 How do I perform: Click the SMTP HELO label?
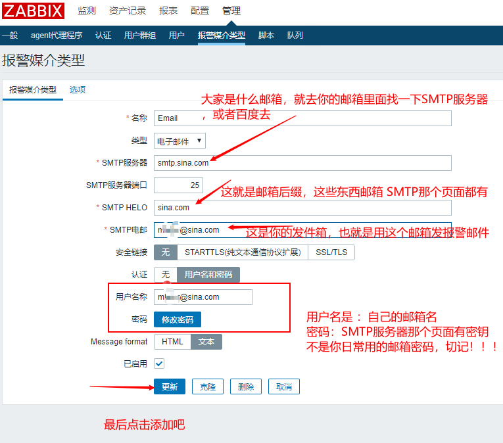124,208
